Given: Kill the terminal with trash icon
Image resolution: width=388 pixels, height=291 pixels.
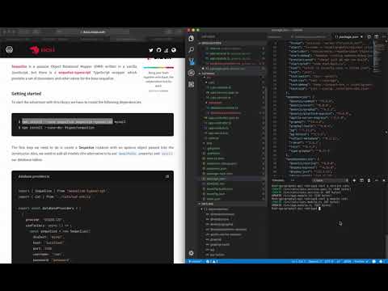Looking at the screenshot, I should [x=369, y=180].
